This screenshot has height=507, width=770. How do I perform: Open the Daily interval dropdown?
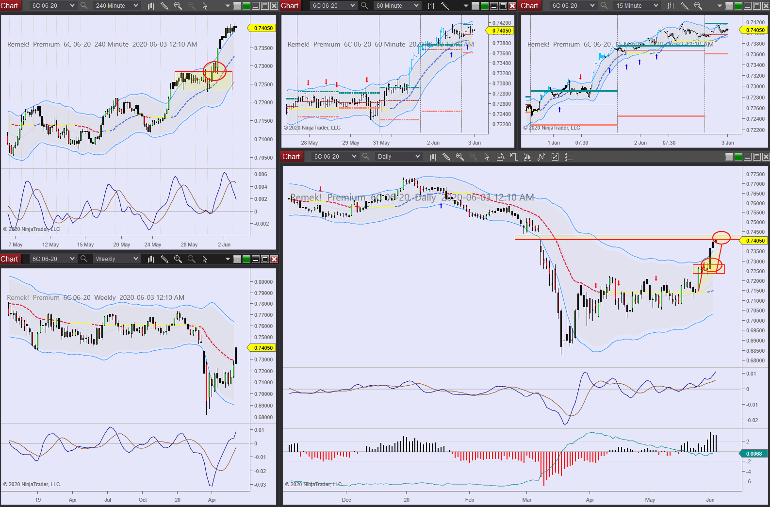pyautogui.click(x=398, y=157)
